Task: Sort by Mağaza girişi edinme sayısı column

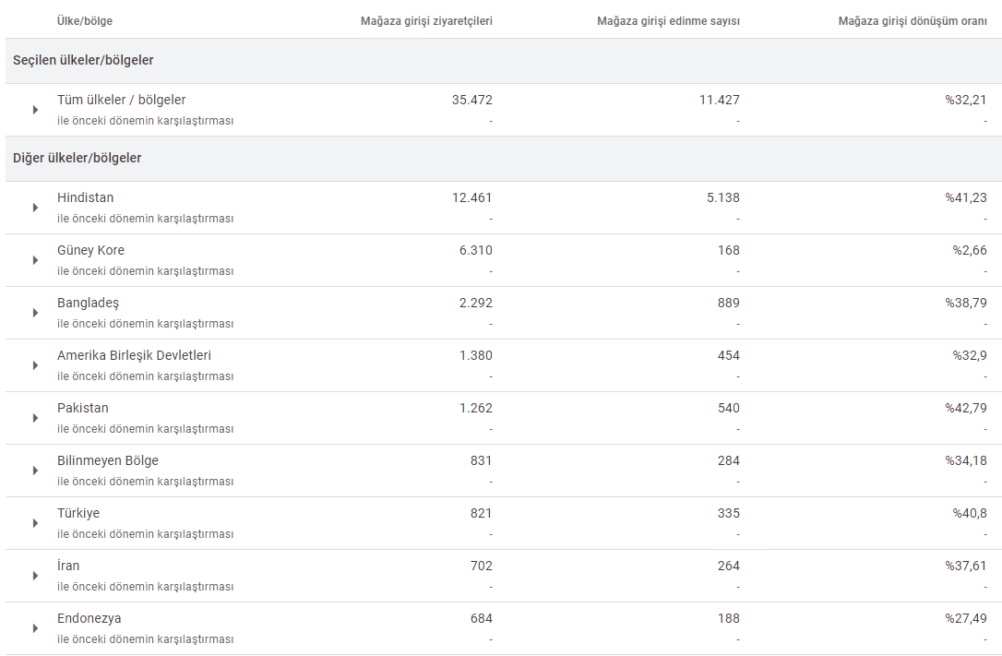Action: pyautogui.click(x=668, y=21)
